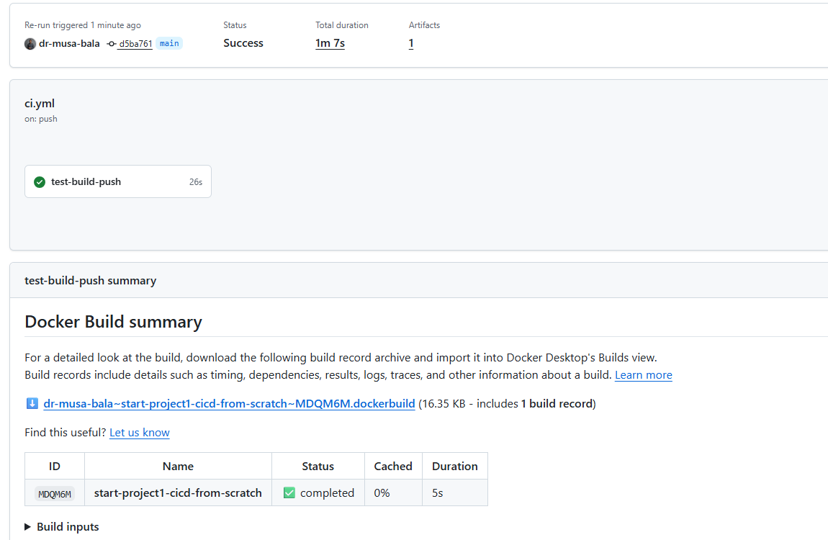The image size is (828, 540).
Task: Open commit d5ba761
Action: coord(135,44)
